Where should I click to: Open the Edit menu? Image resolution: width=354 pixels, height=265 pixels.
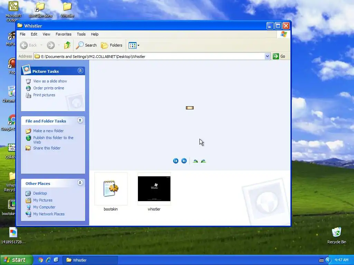pyautogui.click(x=34, y=34)
